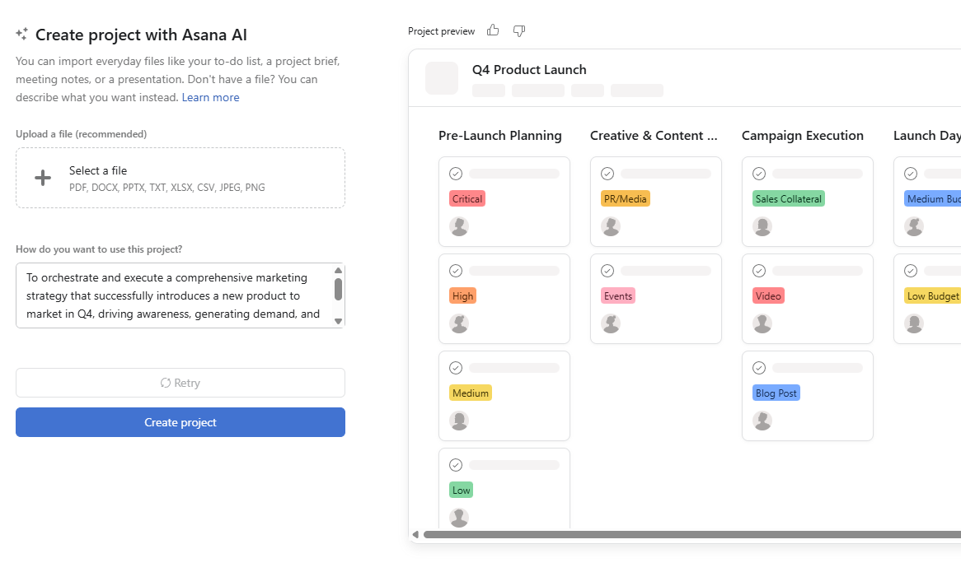Click the left scroll arrow under the preview
Image resolution: width=961 pixels, height=586 pixels.
pyautogui.click(x=415, y=533)
